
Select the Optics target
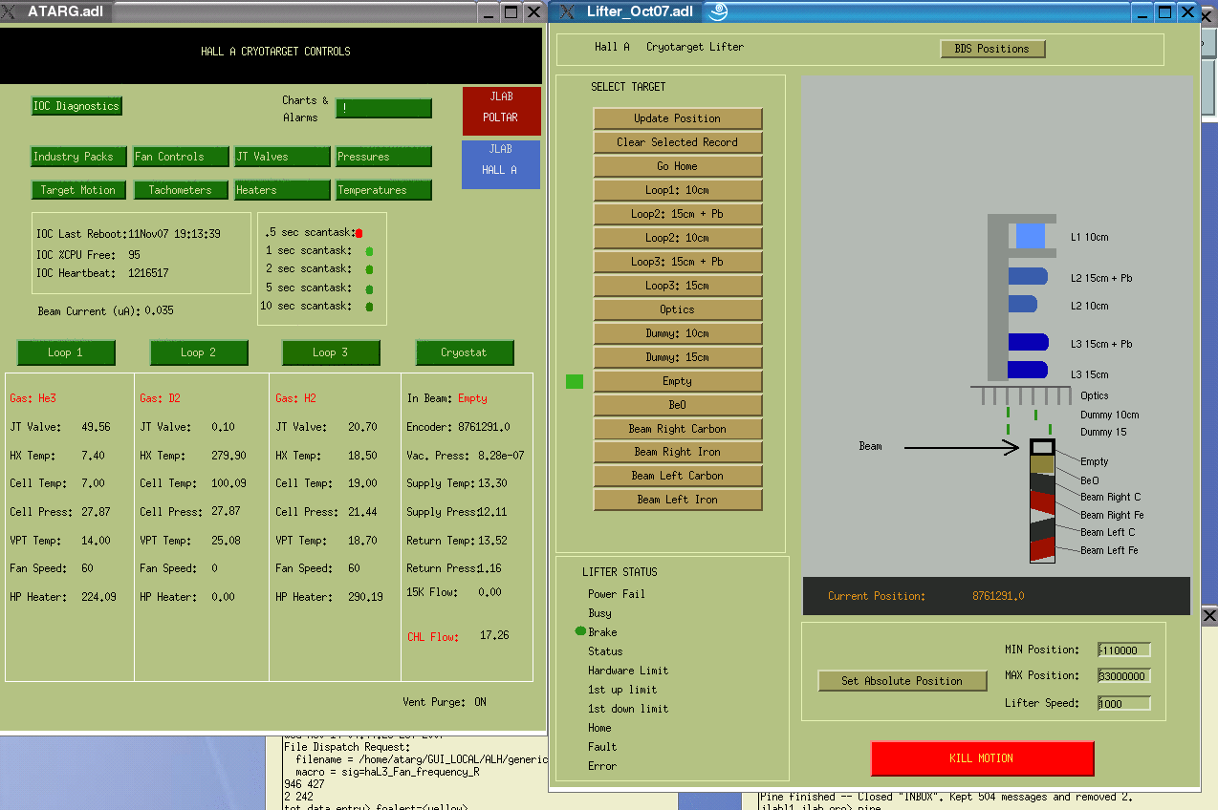click(678, 309)
